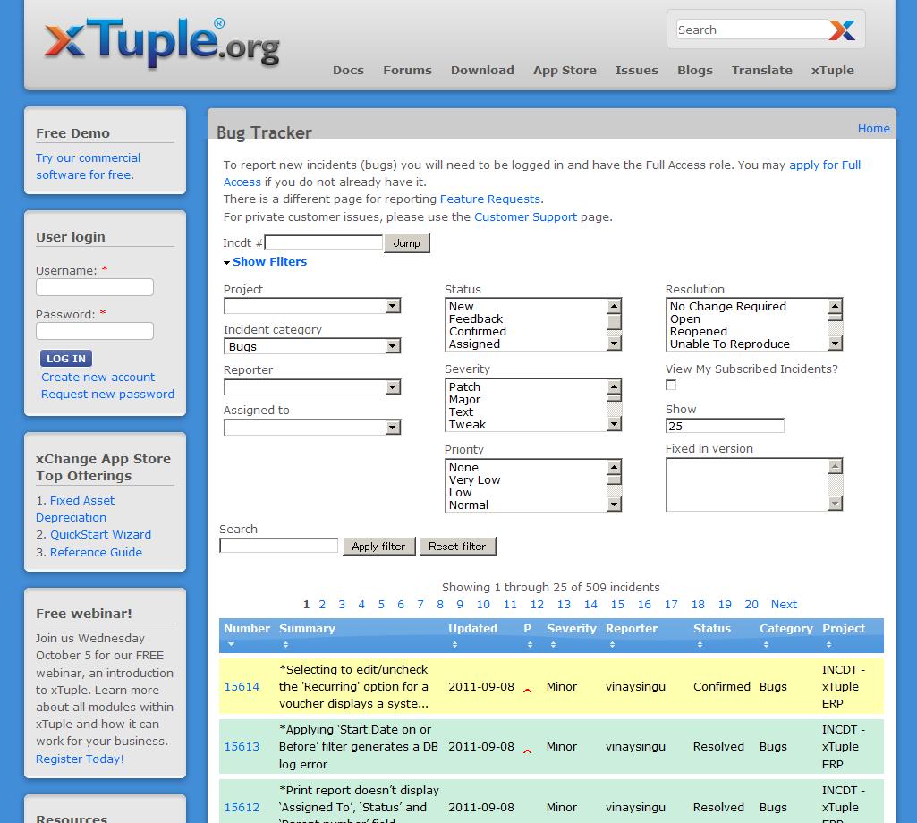Open the Create new account link
Screen dimensions: 917x823
[x=98, y=377]
